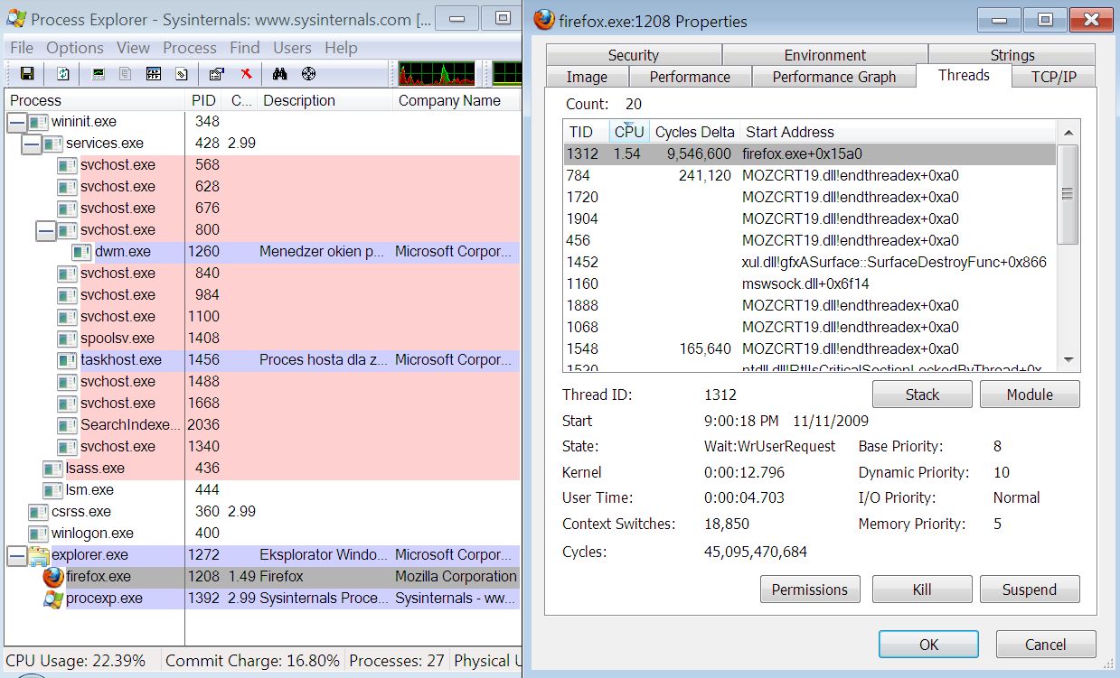
Task: Collapse the svchost.exe 800 tree node
Action: point(46,229)
